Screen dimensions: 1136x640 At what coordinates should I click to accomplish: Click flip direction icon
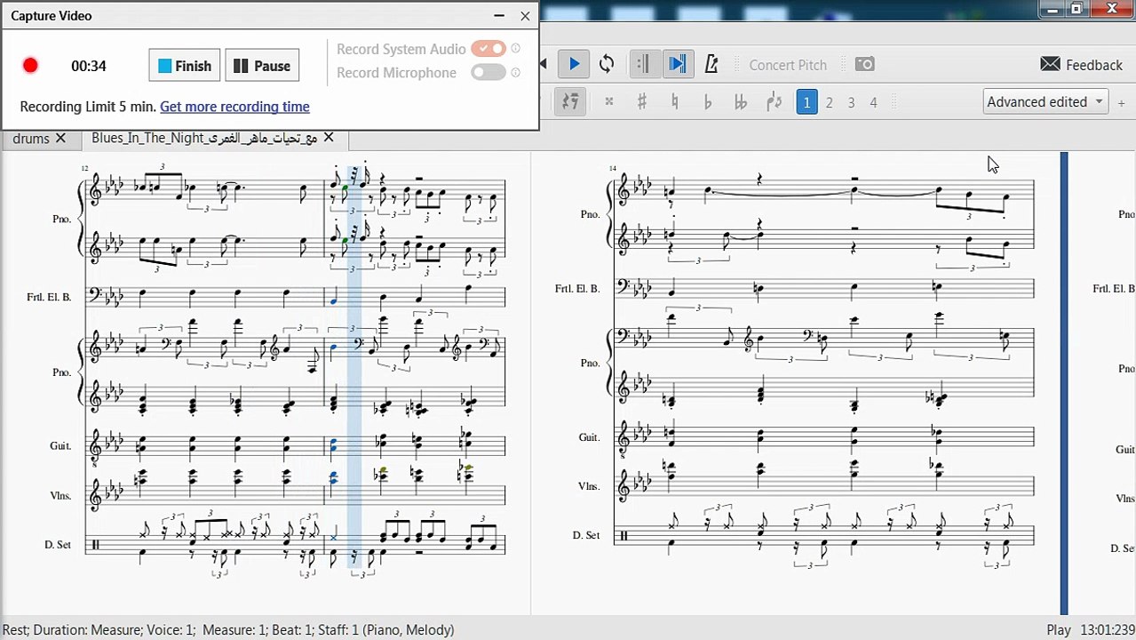click(774, 102)
